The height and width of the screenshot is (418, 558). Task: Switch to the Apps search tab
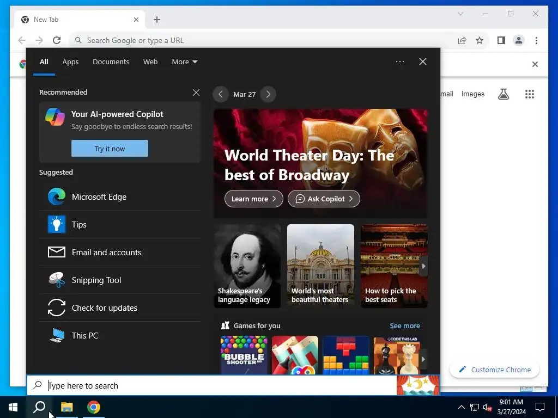pyautogui.click(x=70, y=62)
